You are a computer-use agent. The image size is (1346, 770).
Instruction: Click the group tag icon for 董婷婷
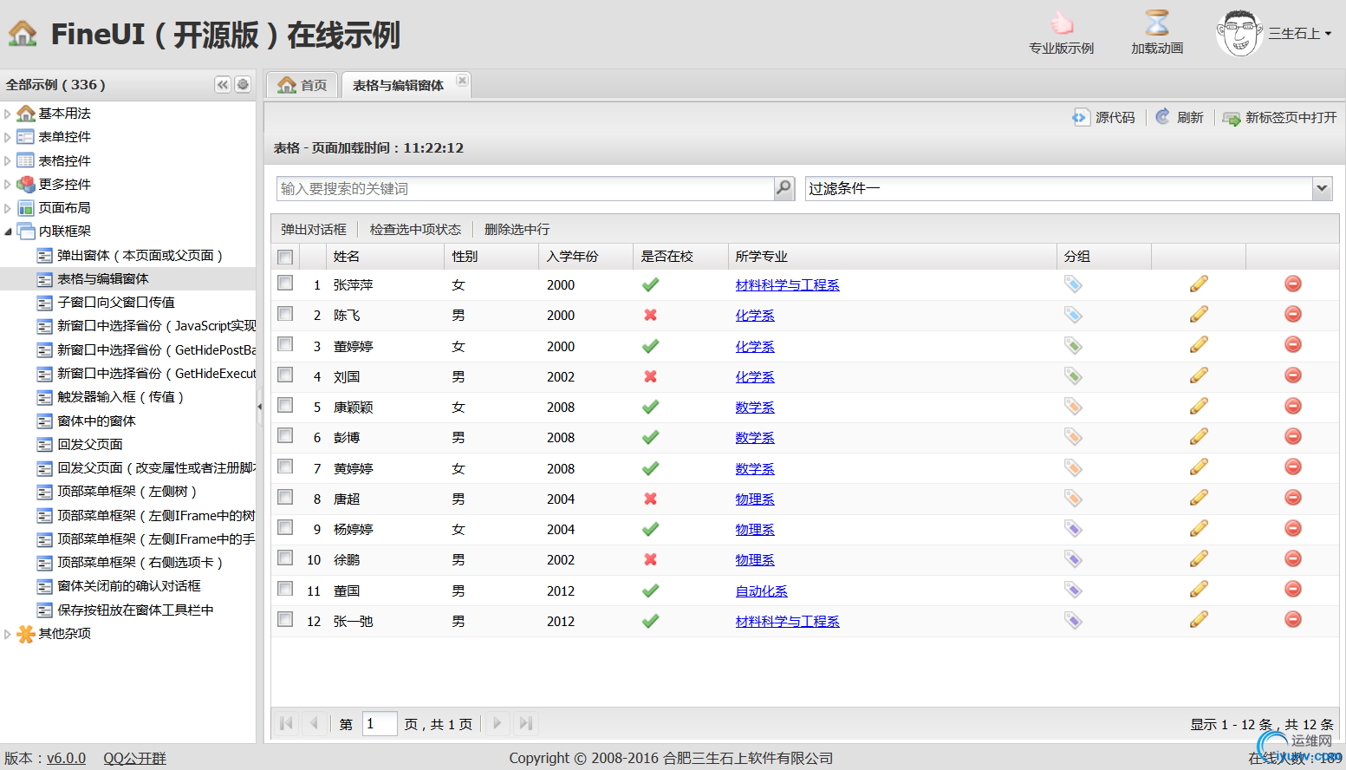click(1073, 346)
